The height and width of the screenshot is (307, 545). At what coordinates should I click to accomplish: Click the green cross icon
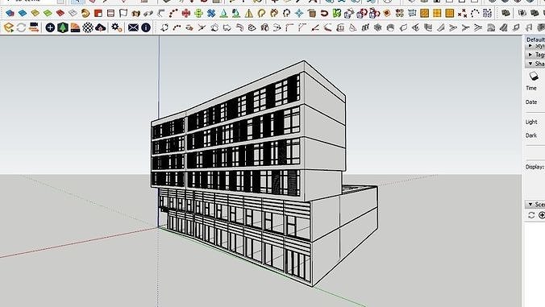[198, 13]
